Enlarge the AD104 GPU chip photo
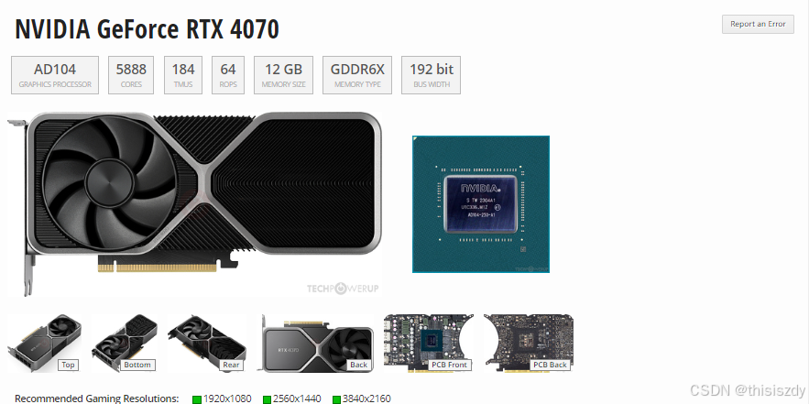 (x=481, y=203)
